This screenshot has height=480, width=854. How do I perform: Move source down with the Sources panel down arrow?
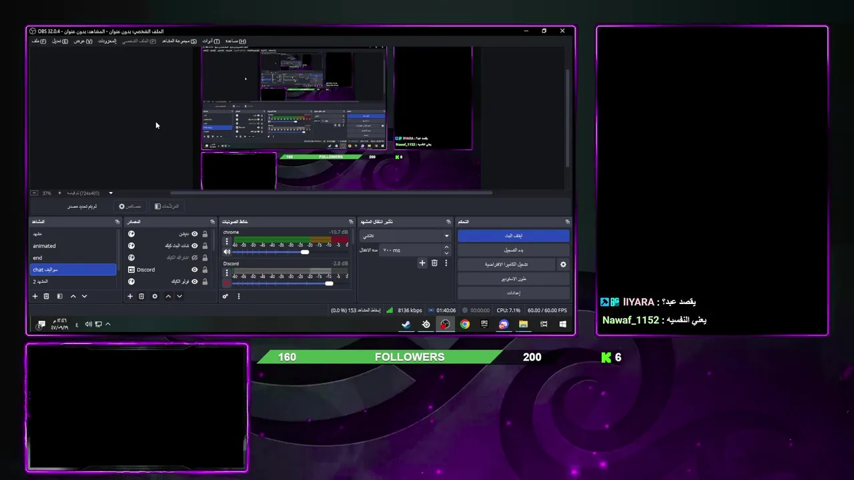coord(179,296)
